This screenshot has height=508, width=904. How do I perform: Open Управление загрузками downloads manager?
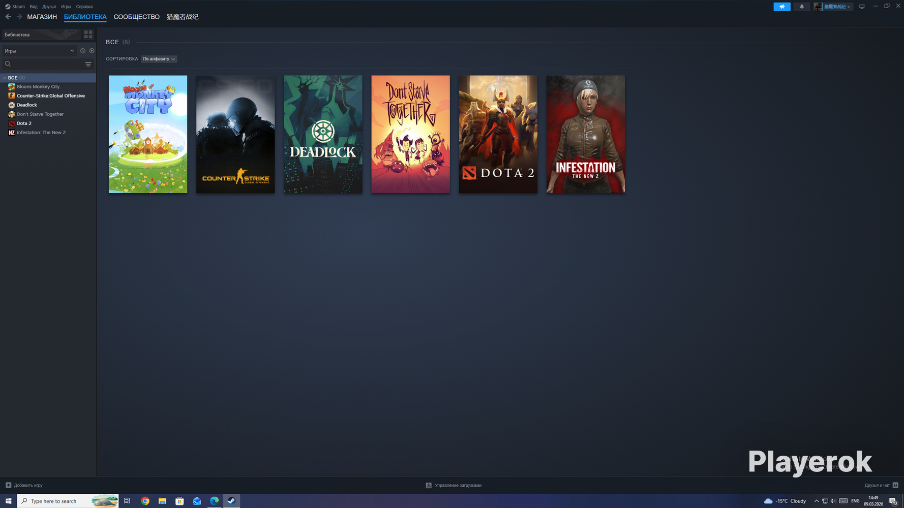click(454, 485)
